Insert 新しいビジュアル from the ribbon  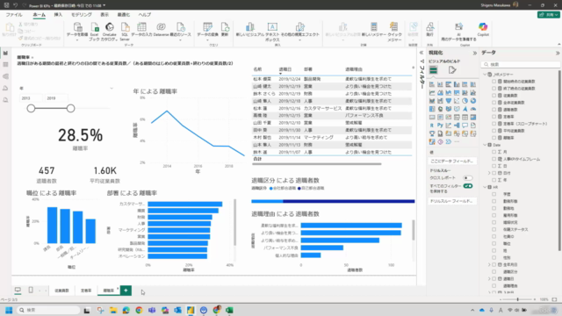[249, 29]
